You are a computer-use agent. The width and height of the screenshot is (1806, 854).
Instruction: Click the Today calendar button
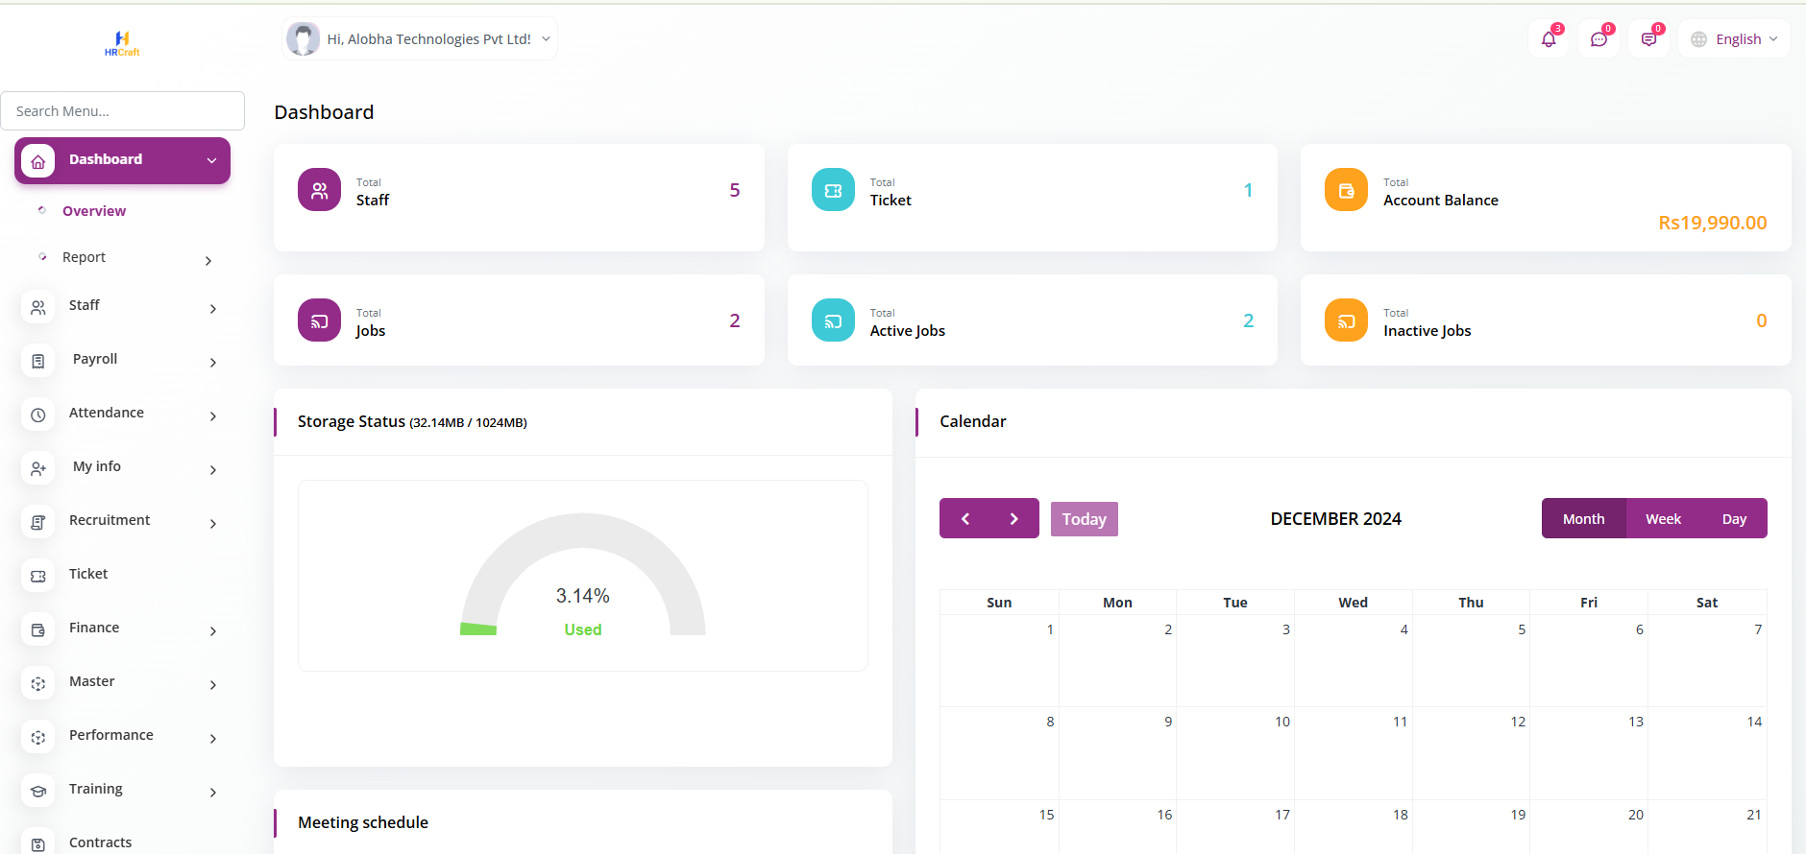1084,519
